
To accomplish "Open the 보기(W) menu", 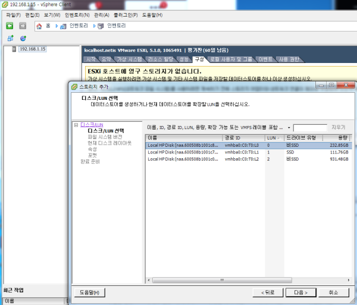I will click(52, 15).
